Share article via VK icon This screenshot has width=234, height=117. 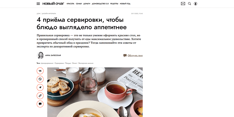point(40,71)
